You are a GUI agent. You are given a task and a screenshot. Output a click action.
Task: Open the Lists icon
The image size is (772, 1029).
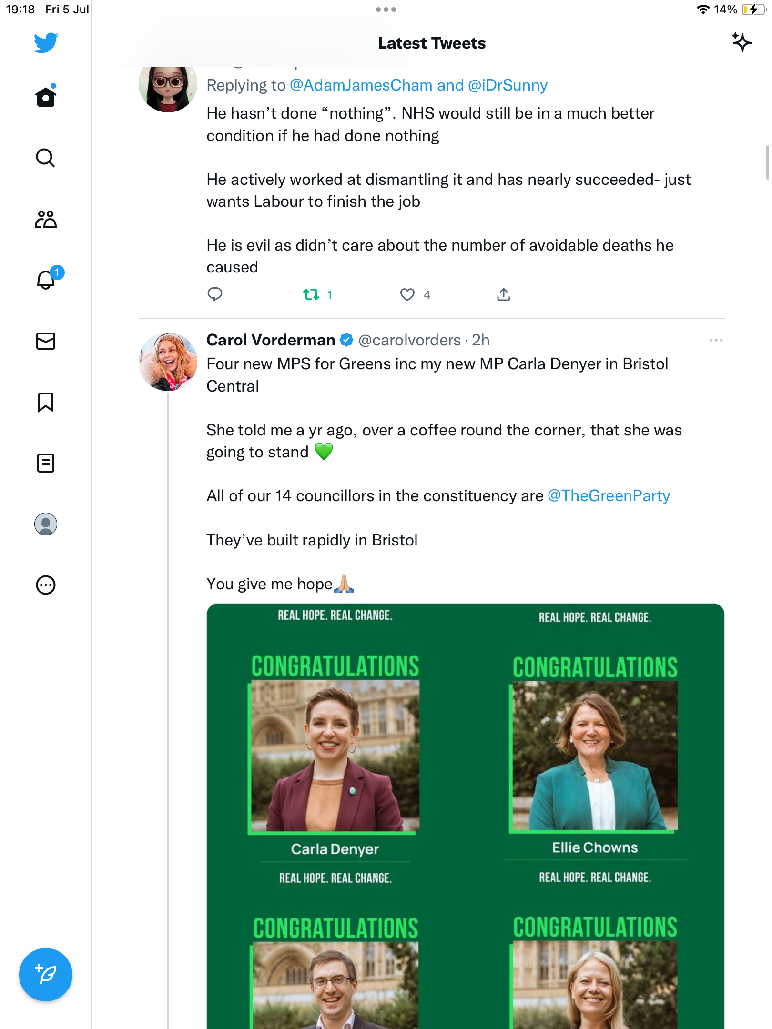pyautogui.click(x=46, y=463)
